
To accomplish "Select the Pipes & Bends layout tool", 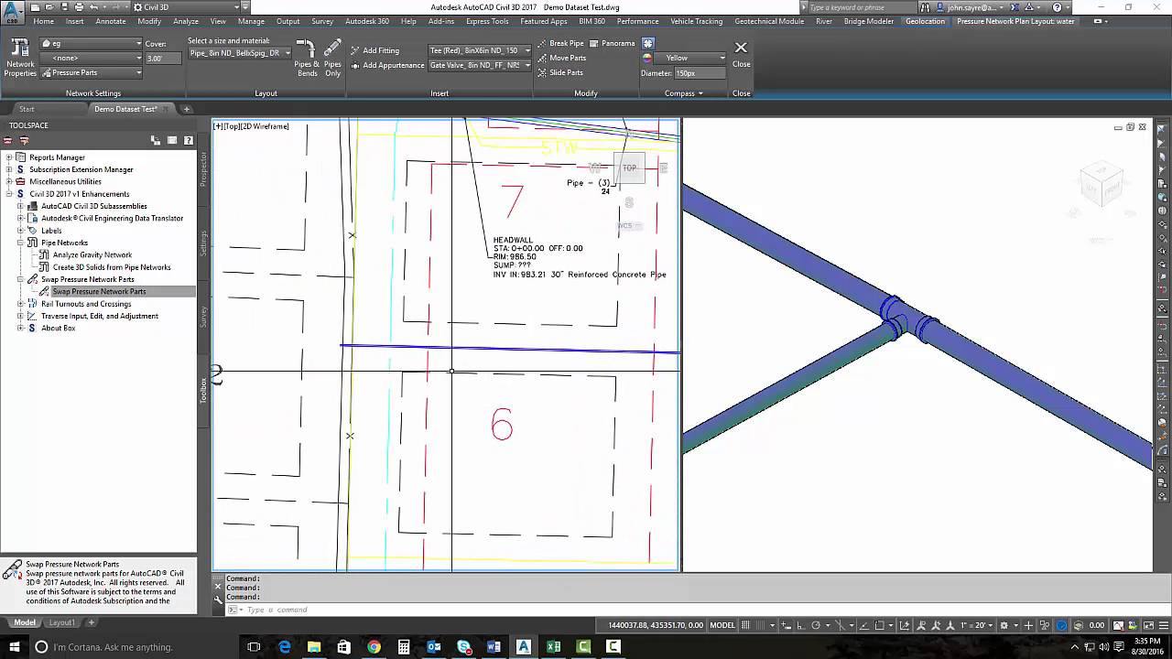I will 308,59.
